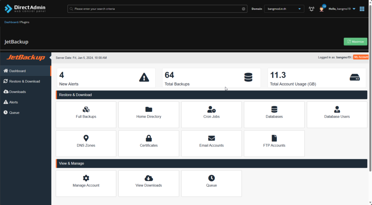Open Manage Account gear tile
This screenshot has height=205, width=372.
click(86, 181)
